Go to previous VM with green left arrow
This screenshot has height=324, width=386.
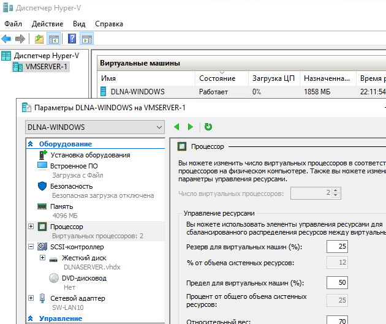pyautogui.click(x=176, y=127)
